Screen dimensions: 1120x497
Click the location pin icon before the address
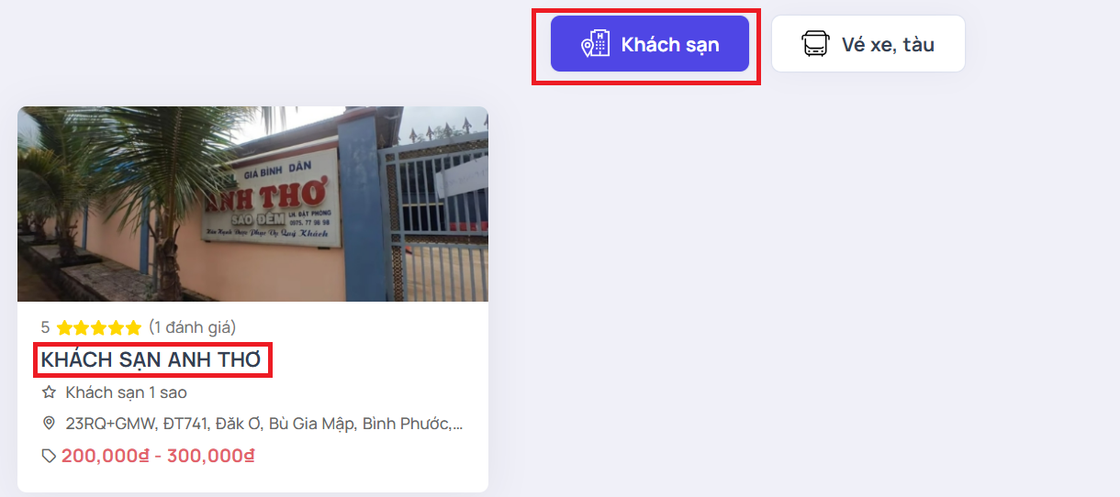[x=49, y=424]
